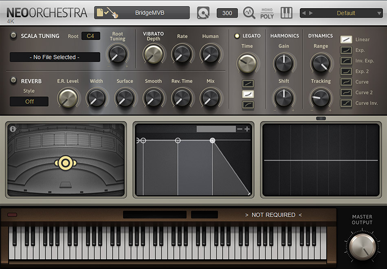
Task: Click No File Selected to load a Scala file
Action: pos(54,57)
